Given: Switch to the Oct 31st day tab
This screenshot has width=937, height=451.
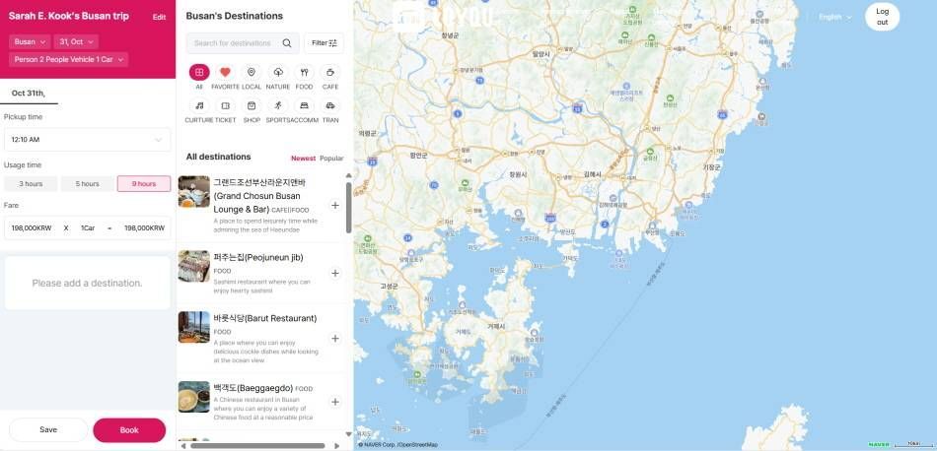Looking at the screenshot, I should [29, 94].
